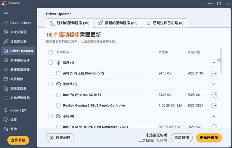This screenshot has width=232, height=148.
Task: Click the date 2025/12/24 of Realtek controller
Action: [x=195, y=105]
